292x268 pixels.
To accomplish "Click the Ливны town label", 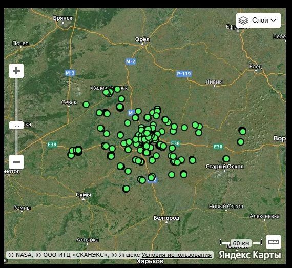I will pyautogui.click(x=214, y=81).
